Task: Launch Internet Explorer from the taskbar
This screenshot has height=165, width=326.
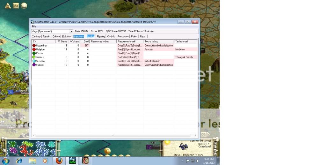Action: 19,161
